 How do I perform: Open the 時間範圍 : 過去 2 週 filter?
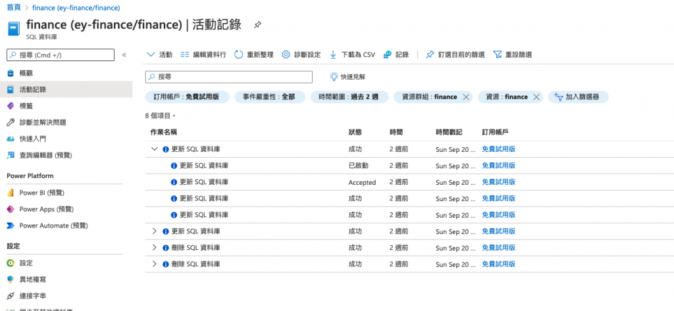coord(349,97)
